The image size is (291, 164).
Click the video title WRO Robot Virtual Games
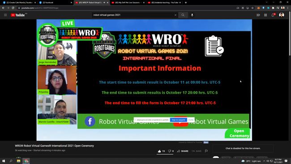54,146
